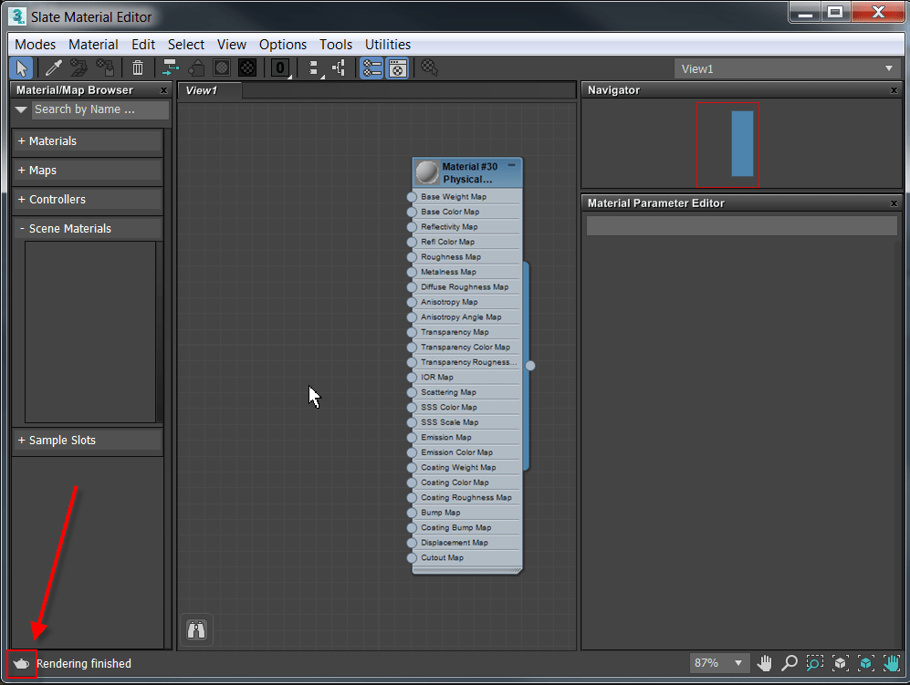This screenshot has height=685, width=910.
Task: Click binoculars search icon in View1
Action: 196,630
